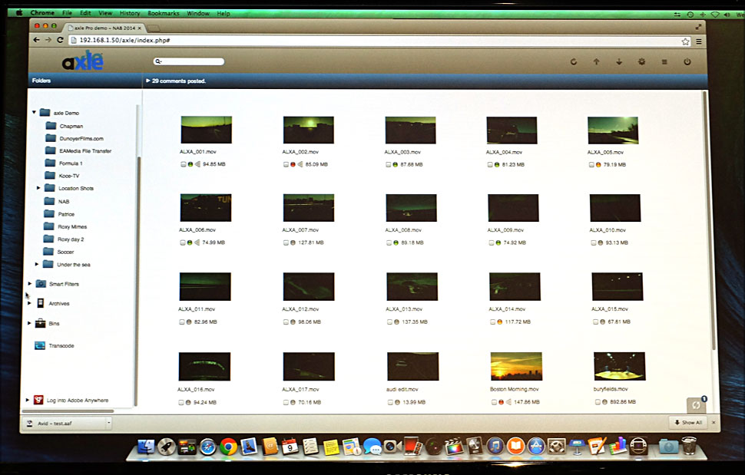Expand the 29 comments posted bar
The width and height of the screenshot is (745, 475).
[147, 81]
